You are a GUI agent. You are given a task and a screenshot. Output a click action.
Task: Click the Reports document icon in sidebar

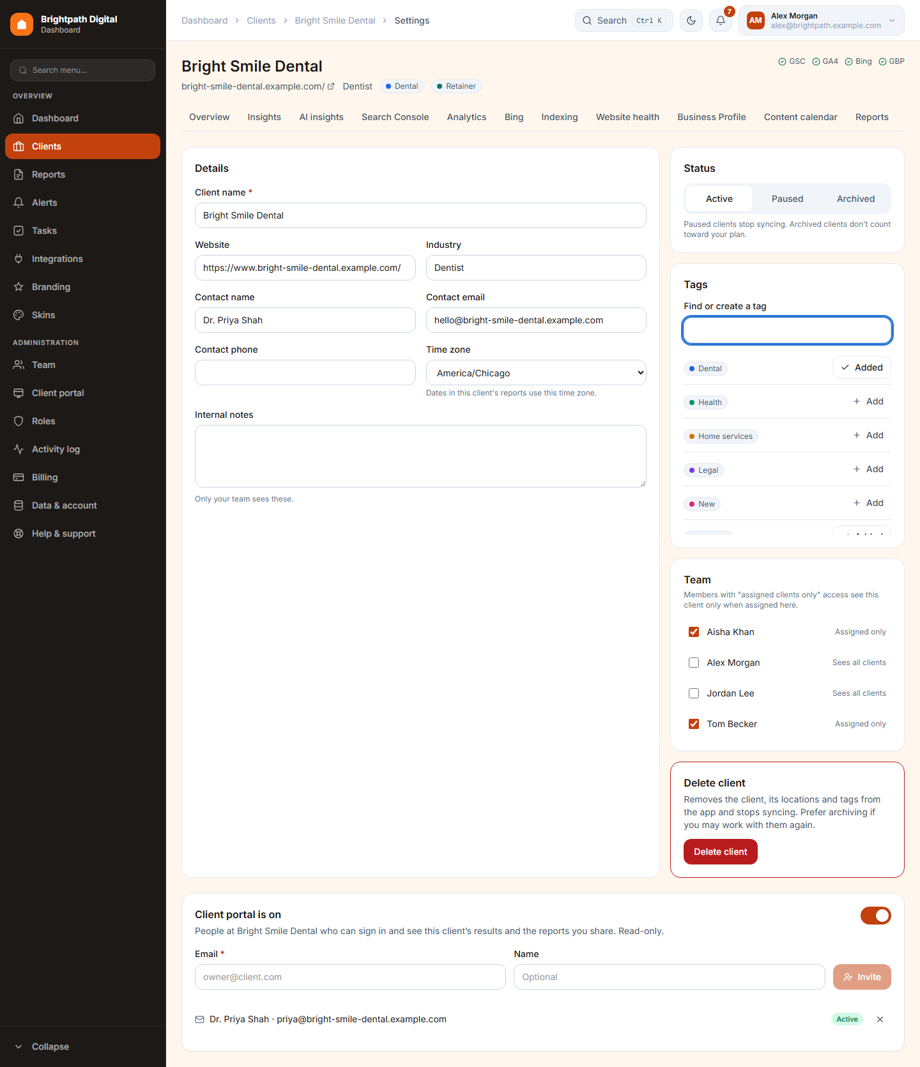pos(19,174)
